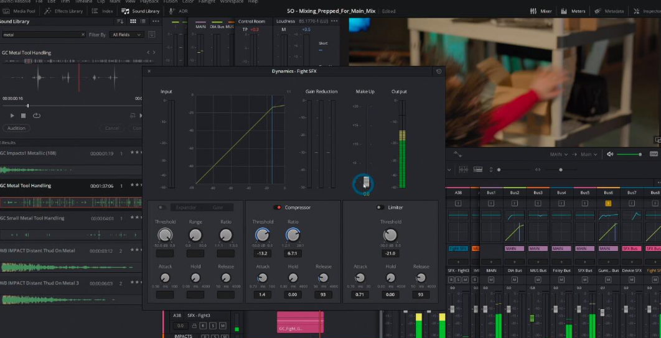Image resolution: width=661 pixels, height=338 pixels.
Task: Lock the A38 SFX-Fight3 track
Action: point(194,326)
